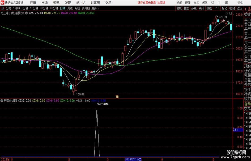Click the XGX11: 0.00 indicator value

83,101
